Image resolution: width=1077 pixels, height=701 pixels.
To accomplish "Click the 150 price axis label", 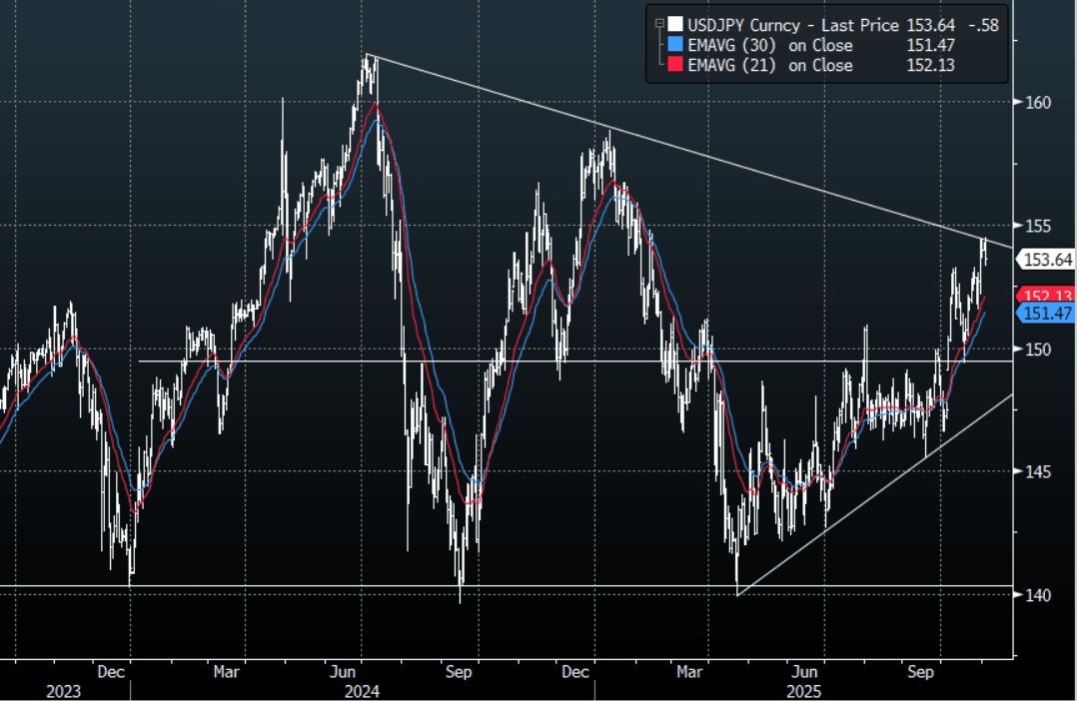I will coord(1038,350).
